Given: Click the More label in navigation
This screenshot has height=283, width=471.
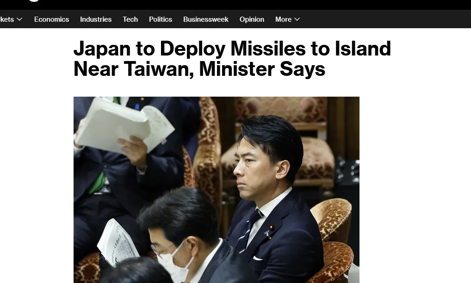Looking at the screenshot, I should click(283, 19).
